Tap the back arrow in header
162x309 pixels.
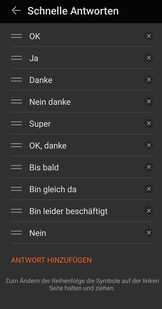(16, 11)
